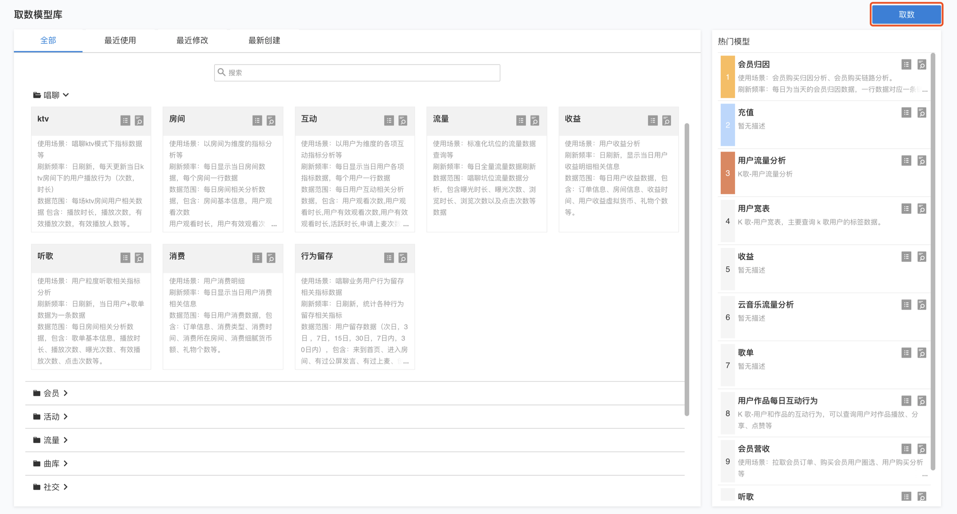Open the 会员归因 hot model title

coord(753,64)
